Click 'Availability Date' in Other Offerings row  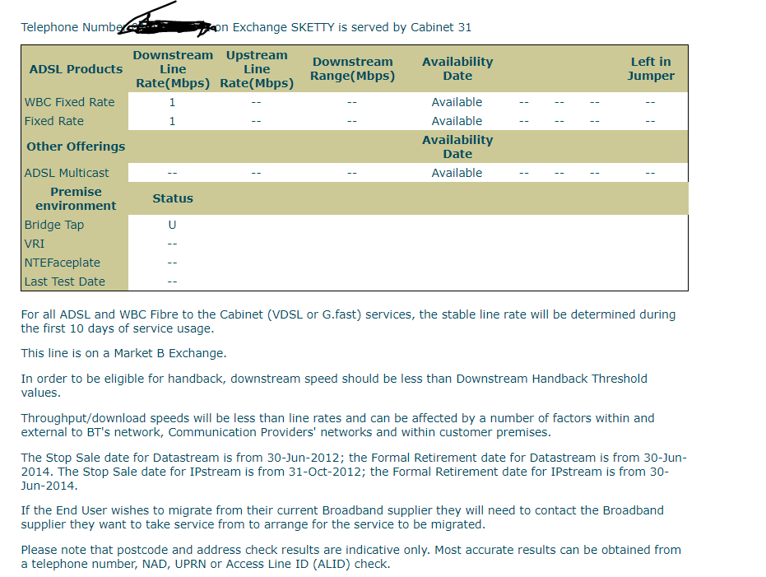(x=457, y=147)
